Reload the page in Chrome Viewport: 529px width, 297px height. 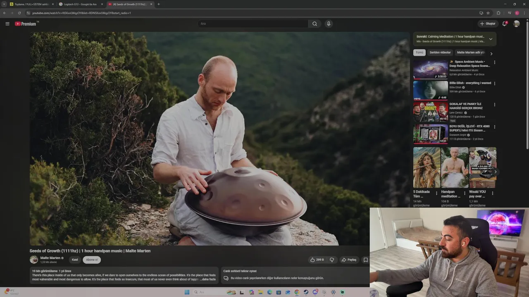19,13
